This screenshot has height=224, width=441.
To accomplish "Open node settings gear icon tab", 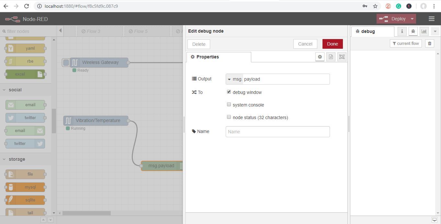I will pyautogui.click(x=320, y=57).
